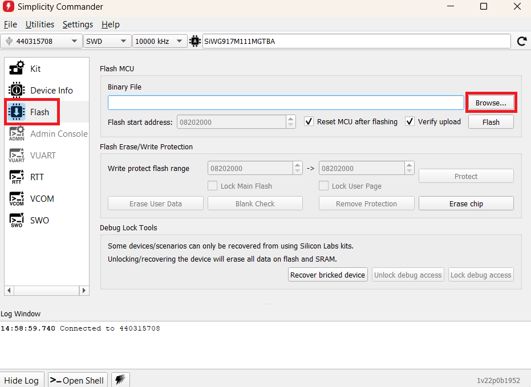Open the Kit panel icon
This screenshot has width=531, height=387.
click(17, 68)
